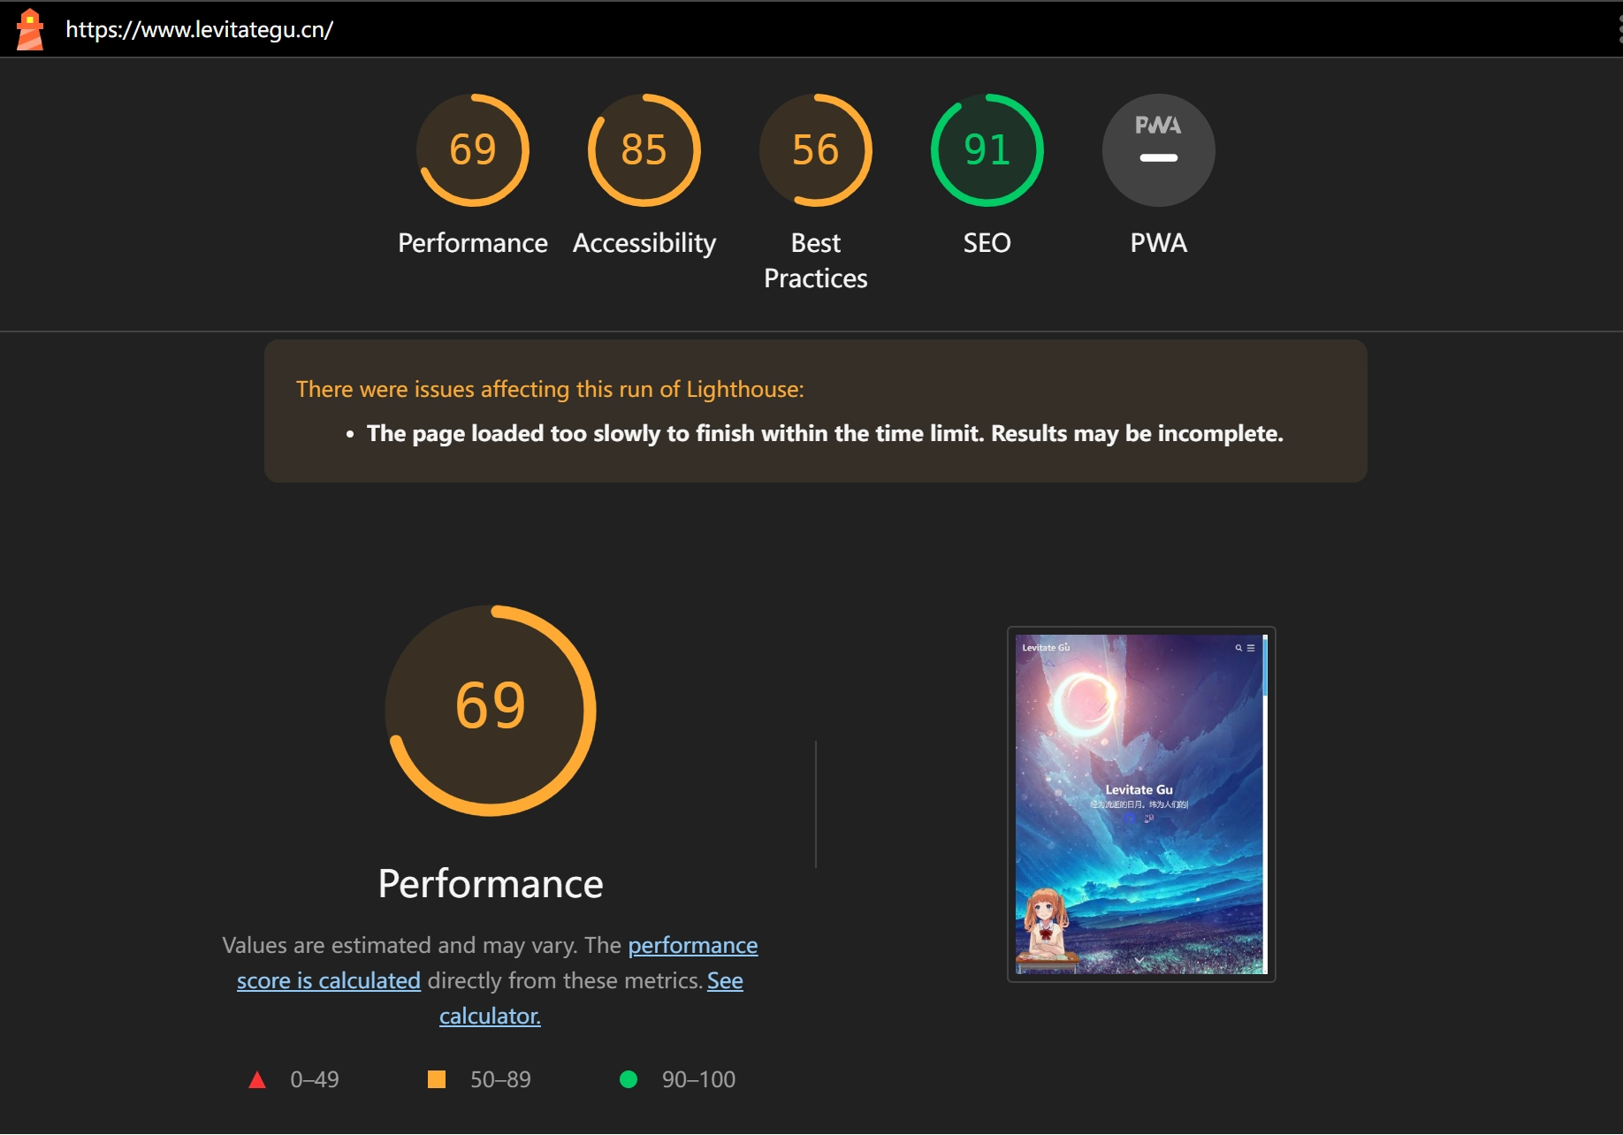This screenshot has height=1135, width=1623.
Task: Click the page loaded too slowly warning
Action: [x=824, y=434]
